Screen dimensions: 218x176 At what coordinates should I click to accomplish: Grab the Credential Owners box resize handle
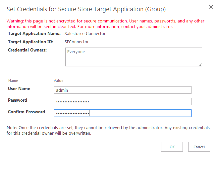(200, 64)
